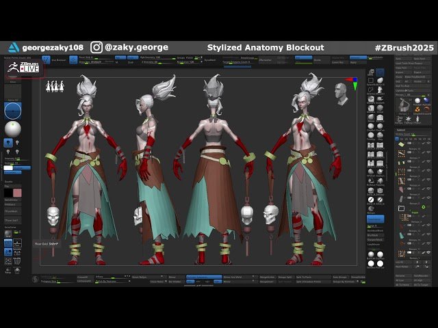Select the ZModeler brush

380,190
